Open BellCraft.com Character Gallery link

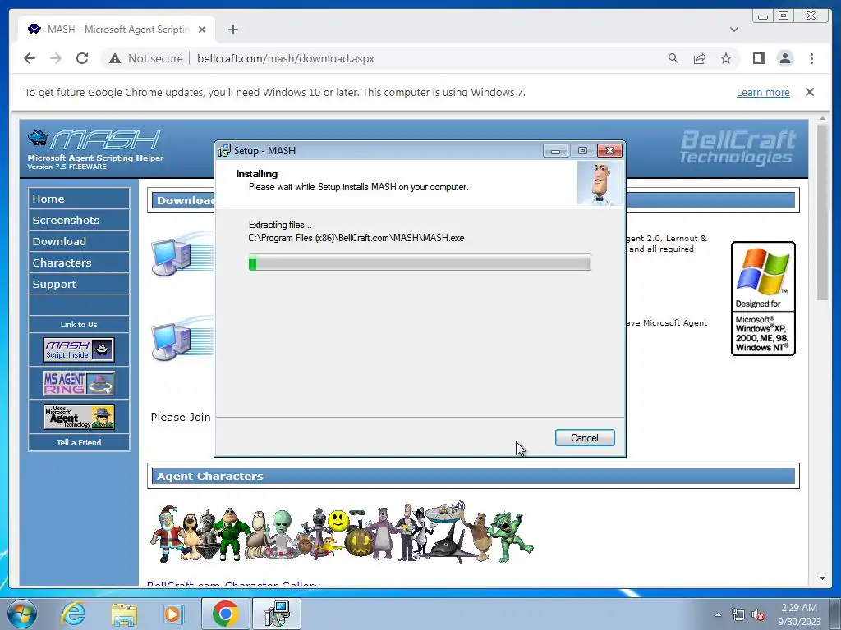(x=233, y=583)
